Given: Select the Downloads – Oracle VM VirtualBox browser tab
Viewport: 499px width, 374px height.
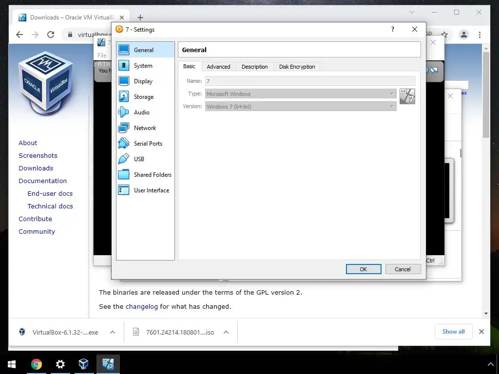Looking at the screenshot, I should (72, 18).
